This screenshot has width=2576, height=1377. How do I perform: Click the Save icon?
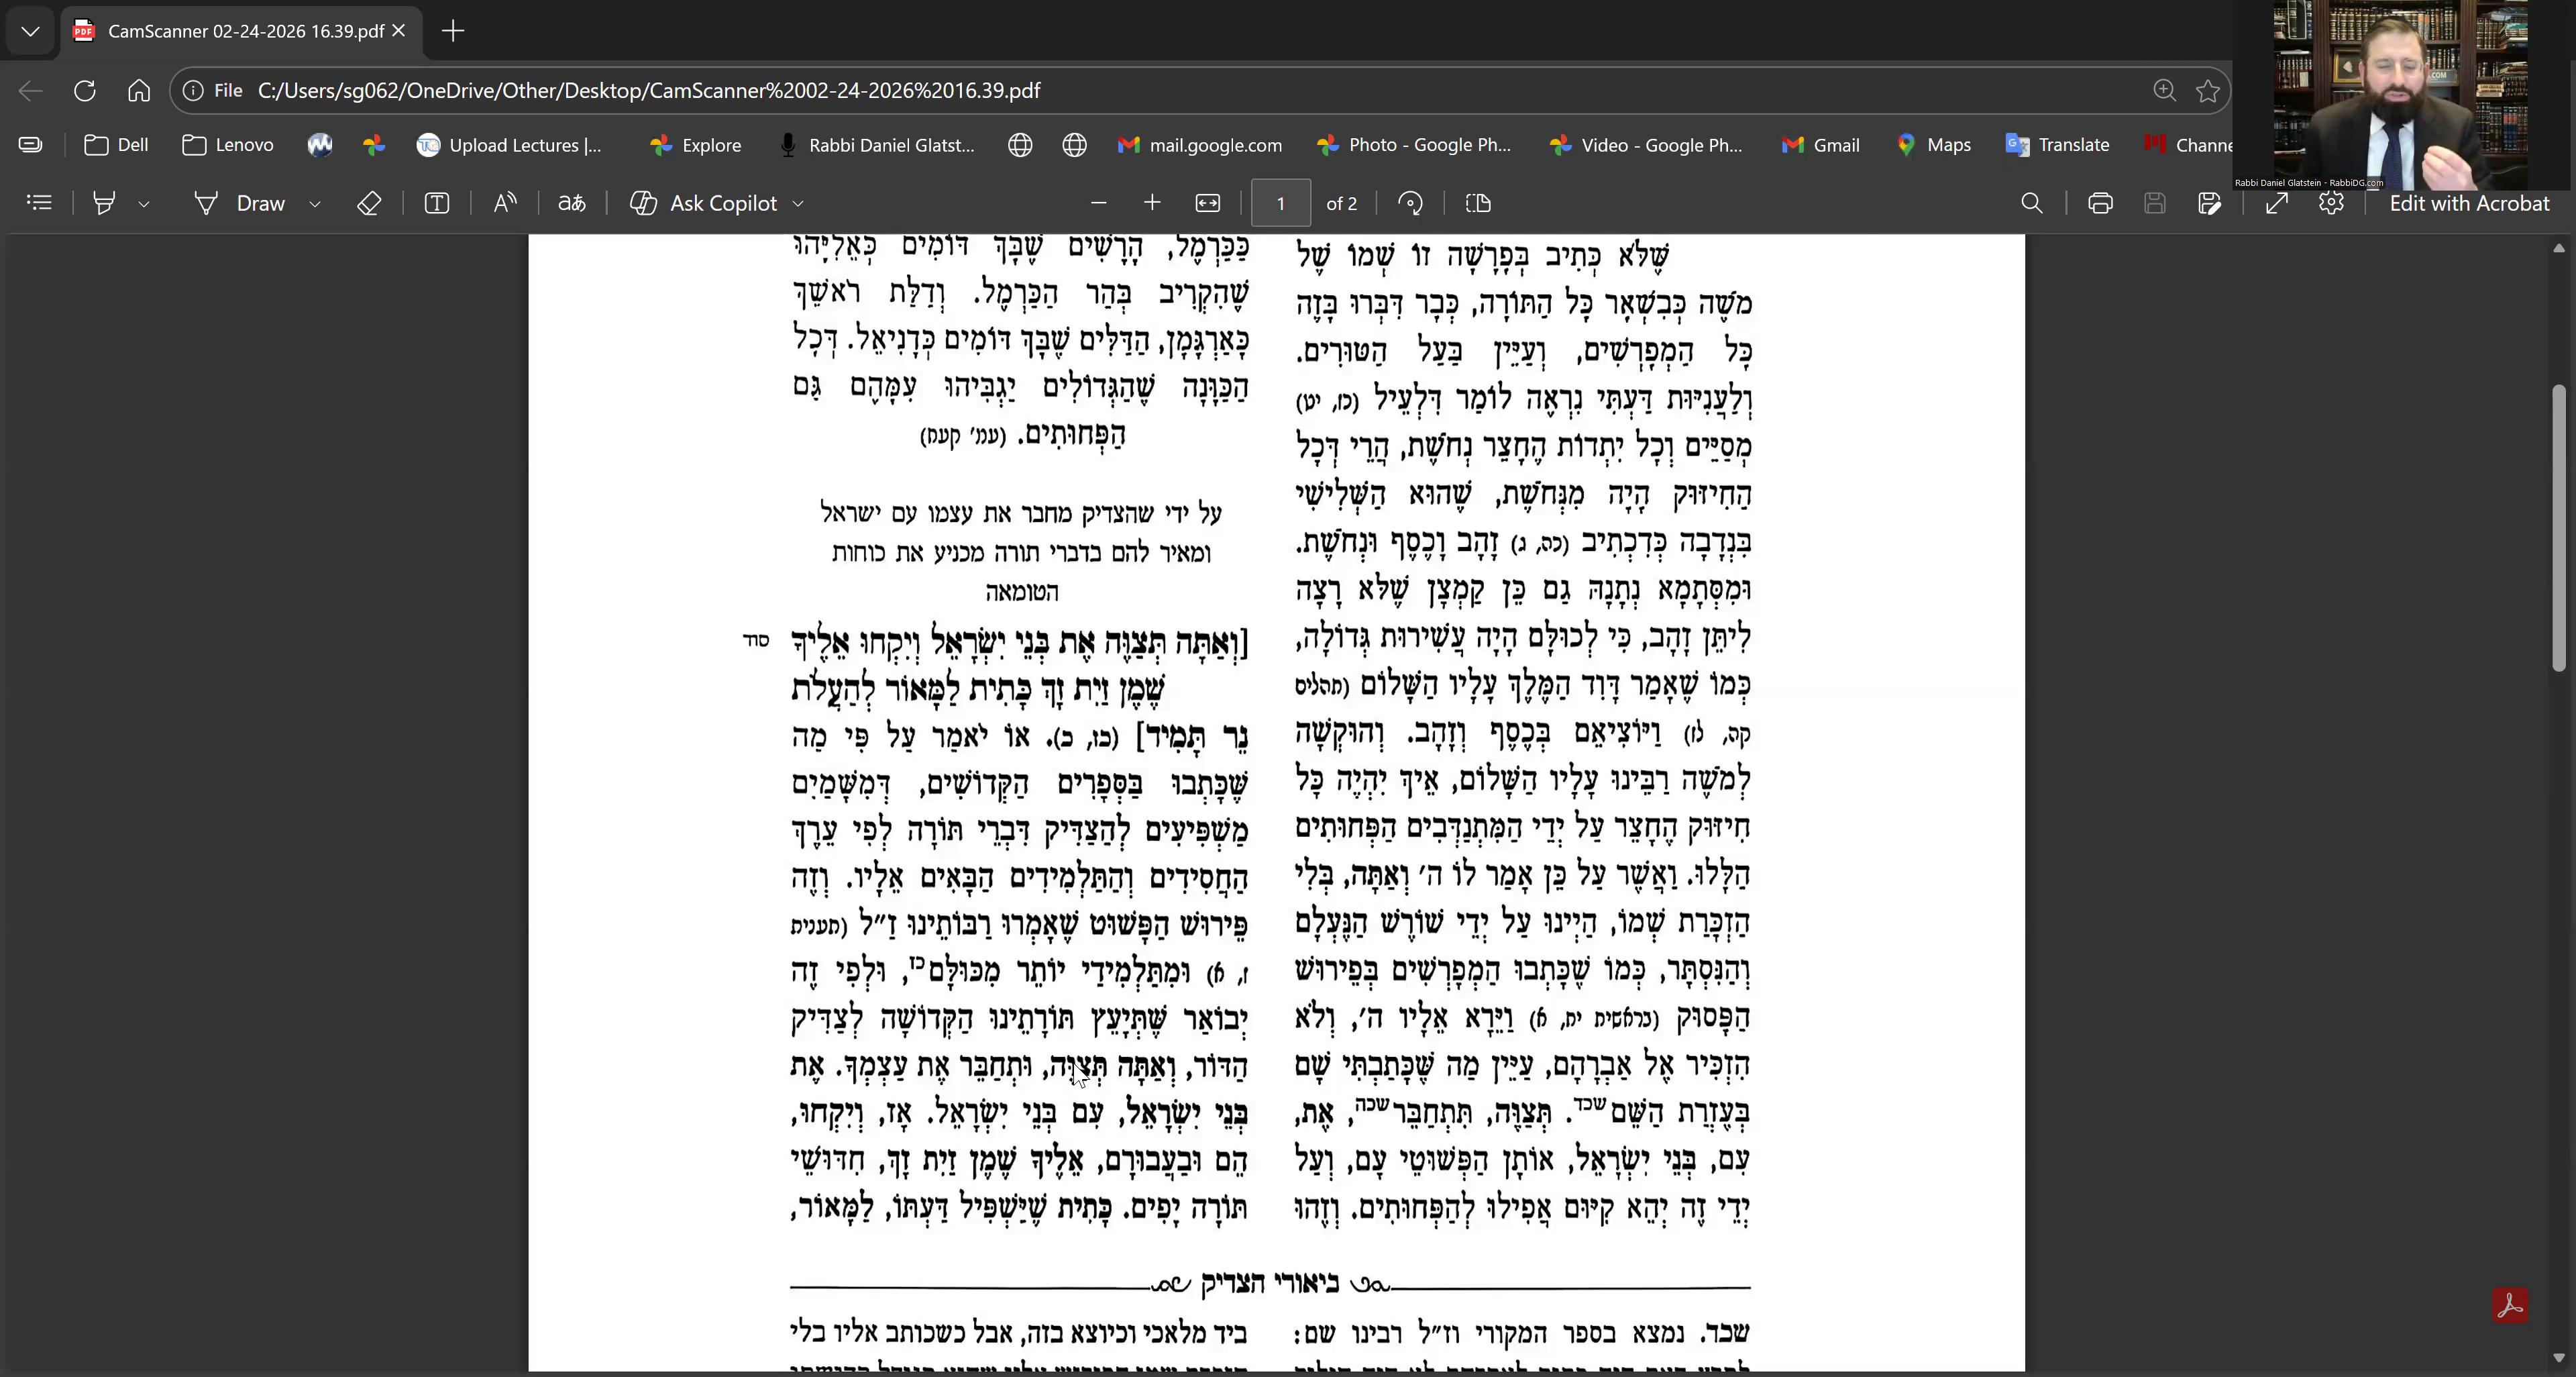point(2155,203)
